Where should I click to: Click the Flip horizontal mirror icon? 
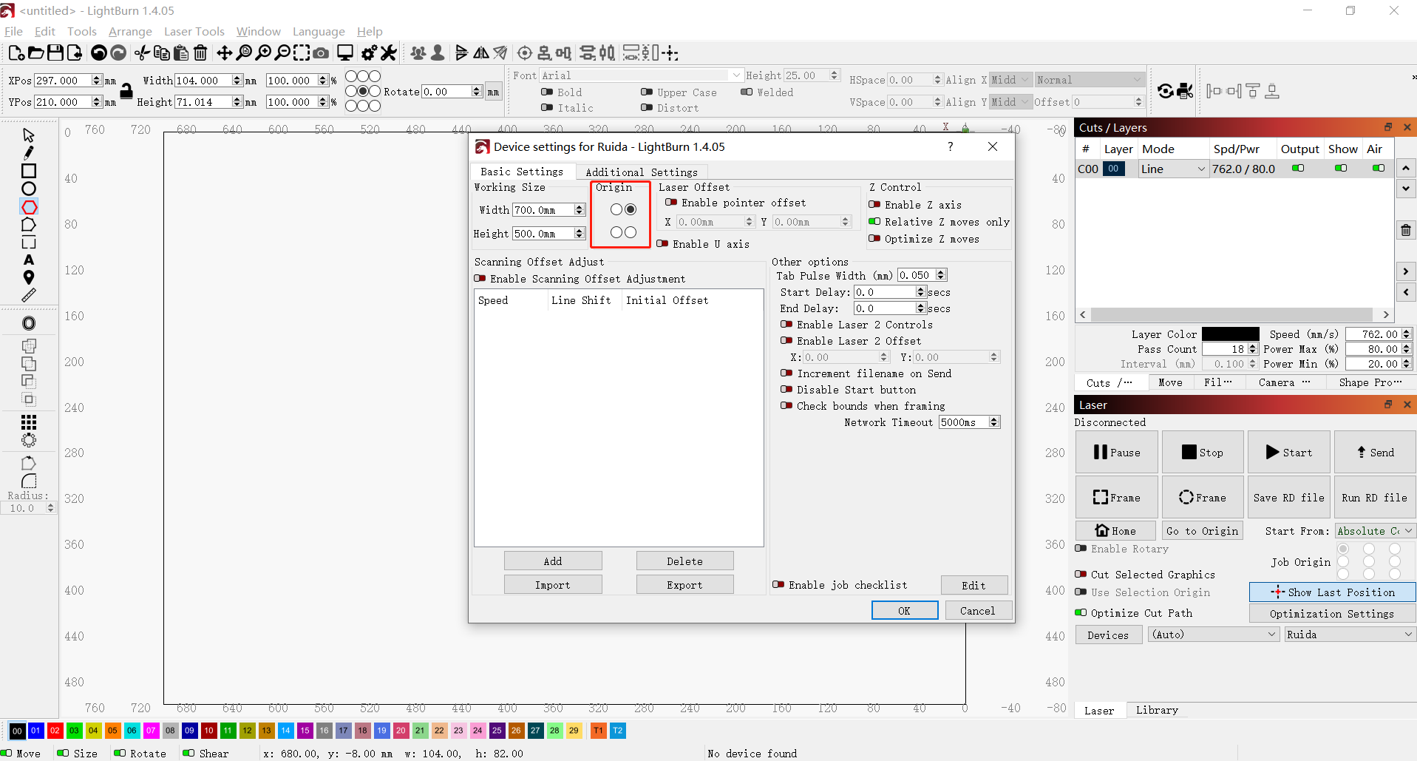coord(481,53)
